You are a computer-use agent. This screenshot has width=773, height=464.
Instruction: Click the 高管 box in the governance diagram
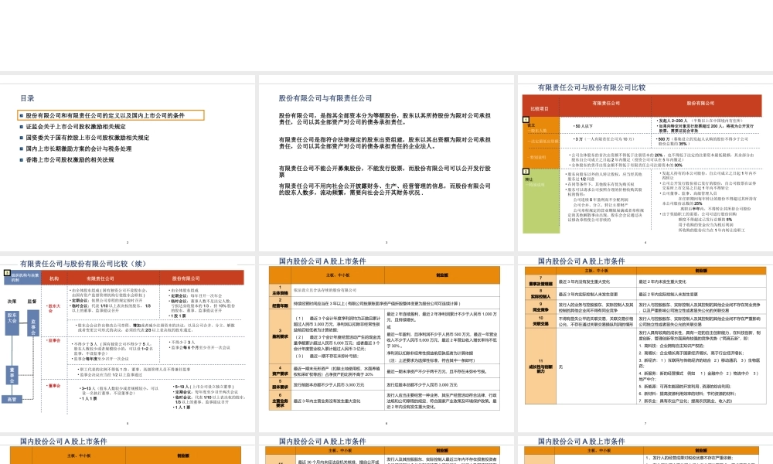12,399
